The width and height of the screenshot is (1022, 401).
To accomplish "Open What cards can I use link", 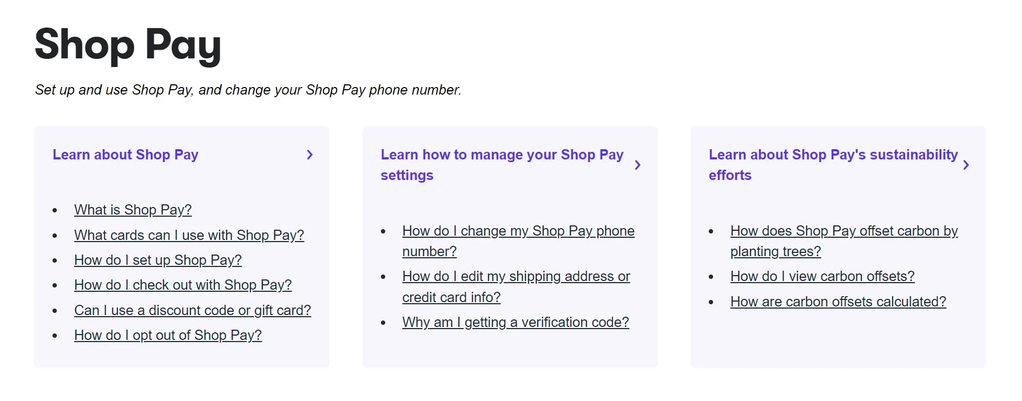I will pyautogui.click(x=189, y=235).
